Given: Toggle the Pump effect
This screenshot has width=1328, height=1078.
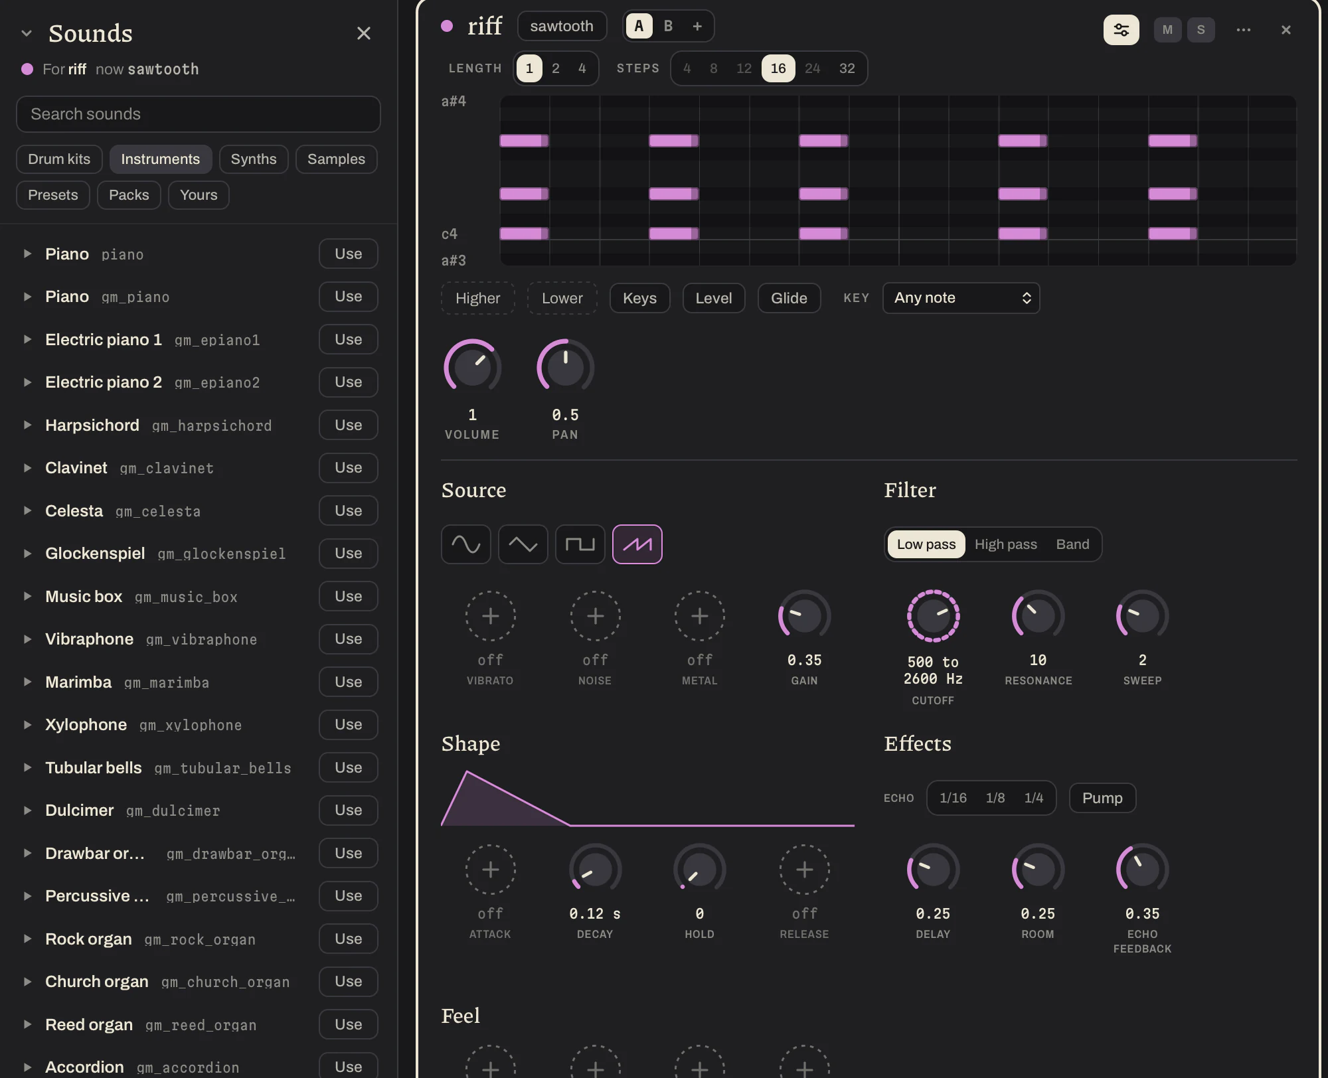Looking at the screenshot, I should pyautogui.click(x=1103, y=798).
